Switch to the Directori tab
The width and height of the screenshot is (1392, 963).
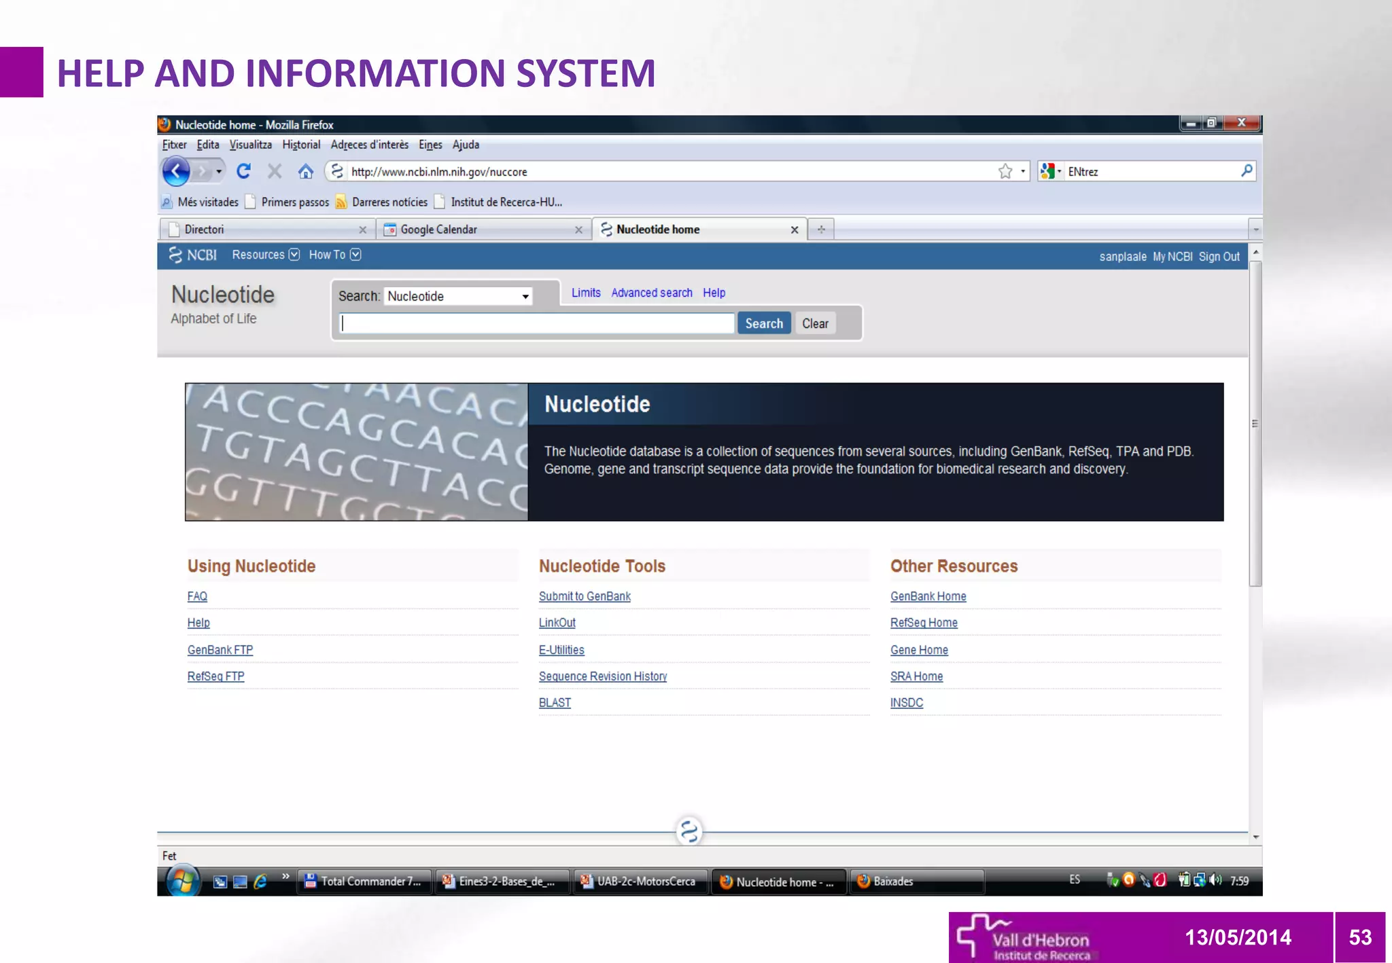267,230
